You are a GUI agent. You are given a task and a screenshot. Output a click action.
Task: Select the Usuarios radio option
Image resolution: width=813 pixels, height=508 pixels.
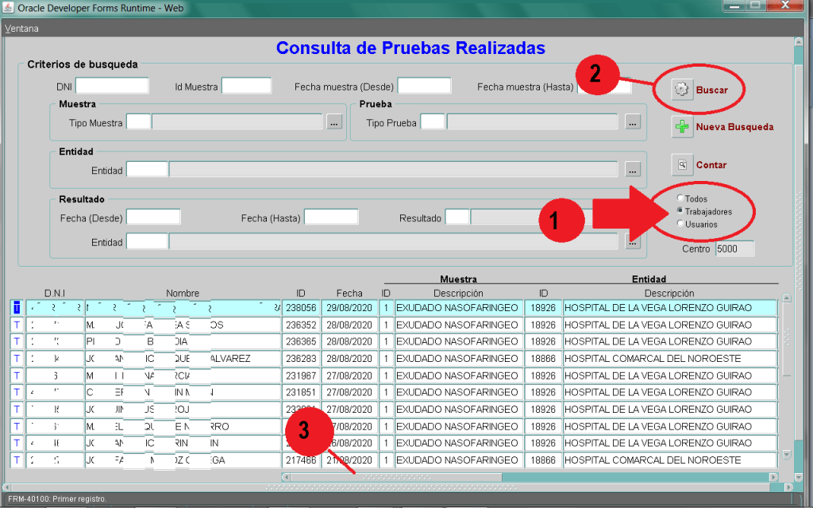pyautogui.click(x=680, y=224)
